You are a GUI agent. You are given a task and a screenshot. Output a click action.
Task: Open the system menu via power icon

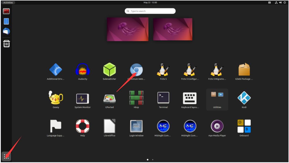click(285, 3)
